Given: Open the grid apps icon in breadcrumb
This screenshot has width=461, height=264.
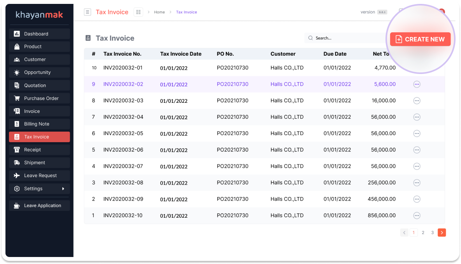Looking at the screenshot, I should tap(138, 12).
